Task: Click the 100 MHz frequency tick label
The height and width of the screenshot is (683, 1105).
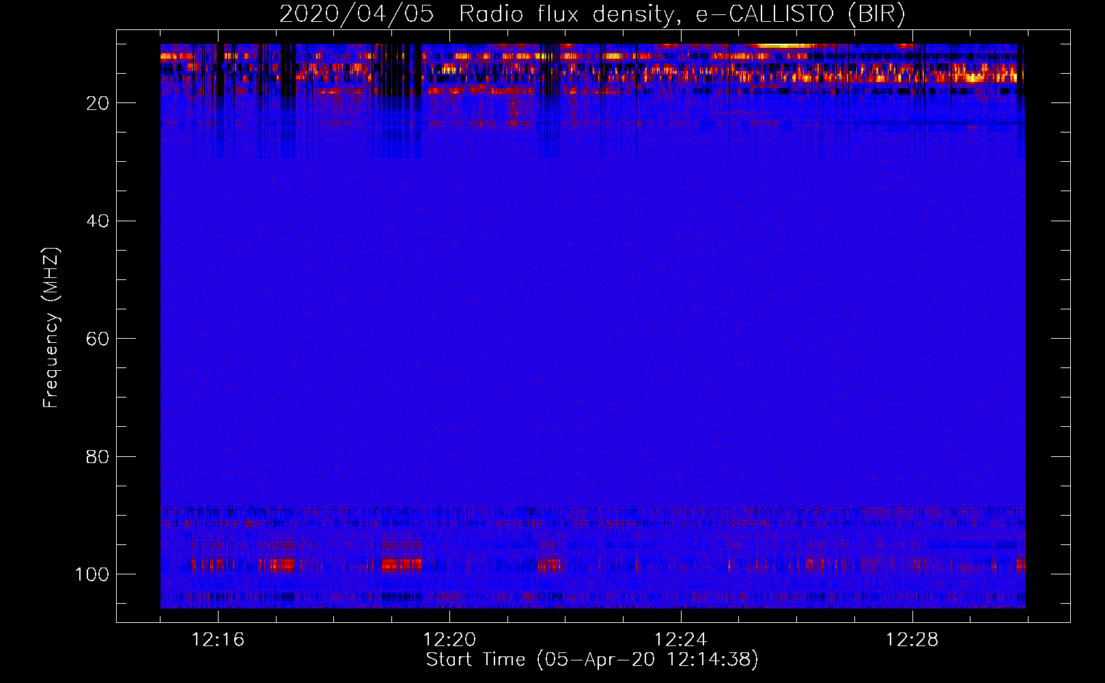Action: coord(92,574)
